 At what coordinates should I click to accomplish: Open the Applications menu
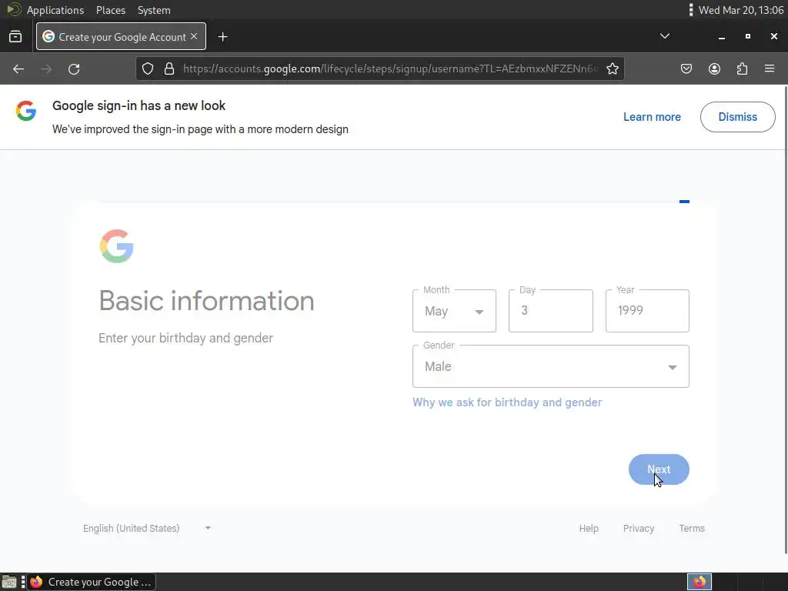[x=55, y=10]
